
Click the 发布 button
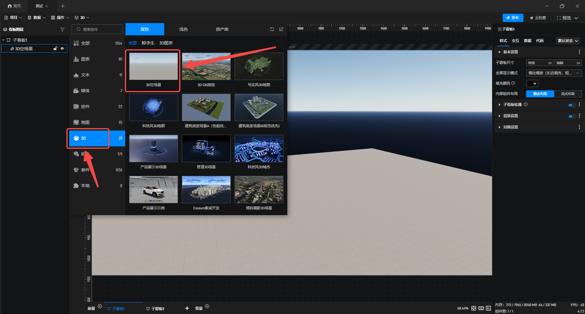pyautogui.click(x=513, y=18)
